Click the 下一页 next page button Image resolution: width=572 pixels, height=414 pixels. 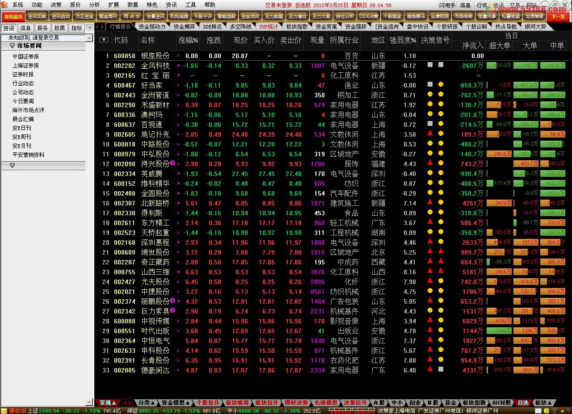tap(559, 17)
